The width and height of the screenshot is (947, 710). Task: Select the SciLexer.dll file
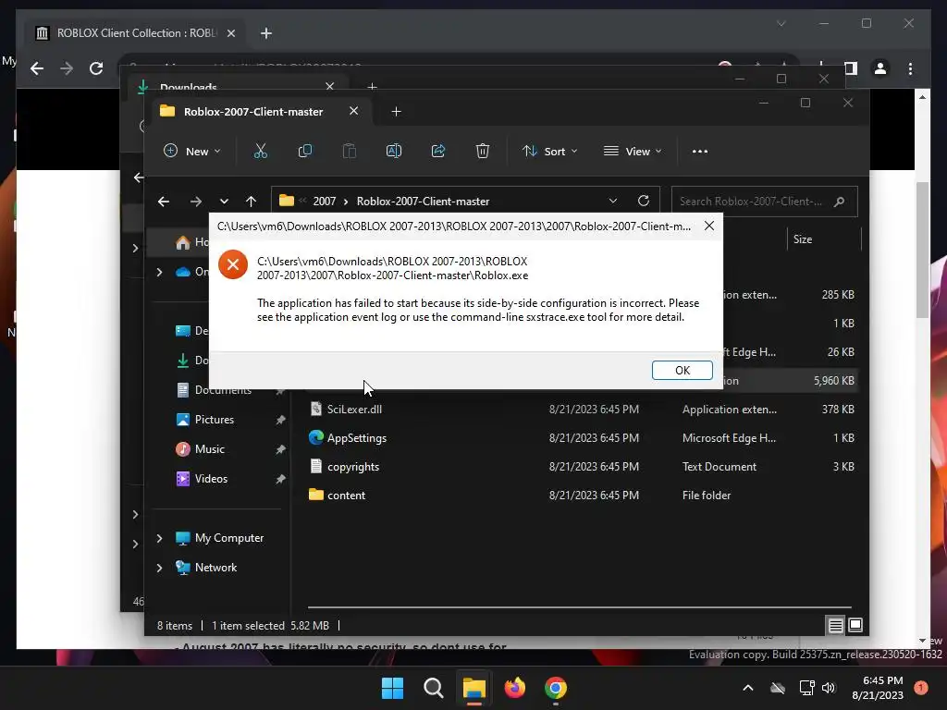[x=354, y=410]
